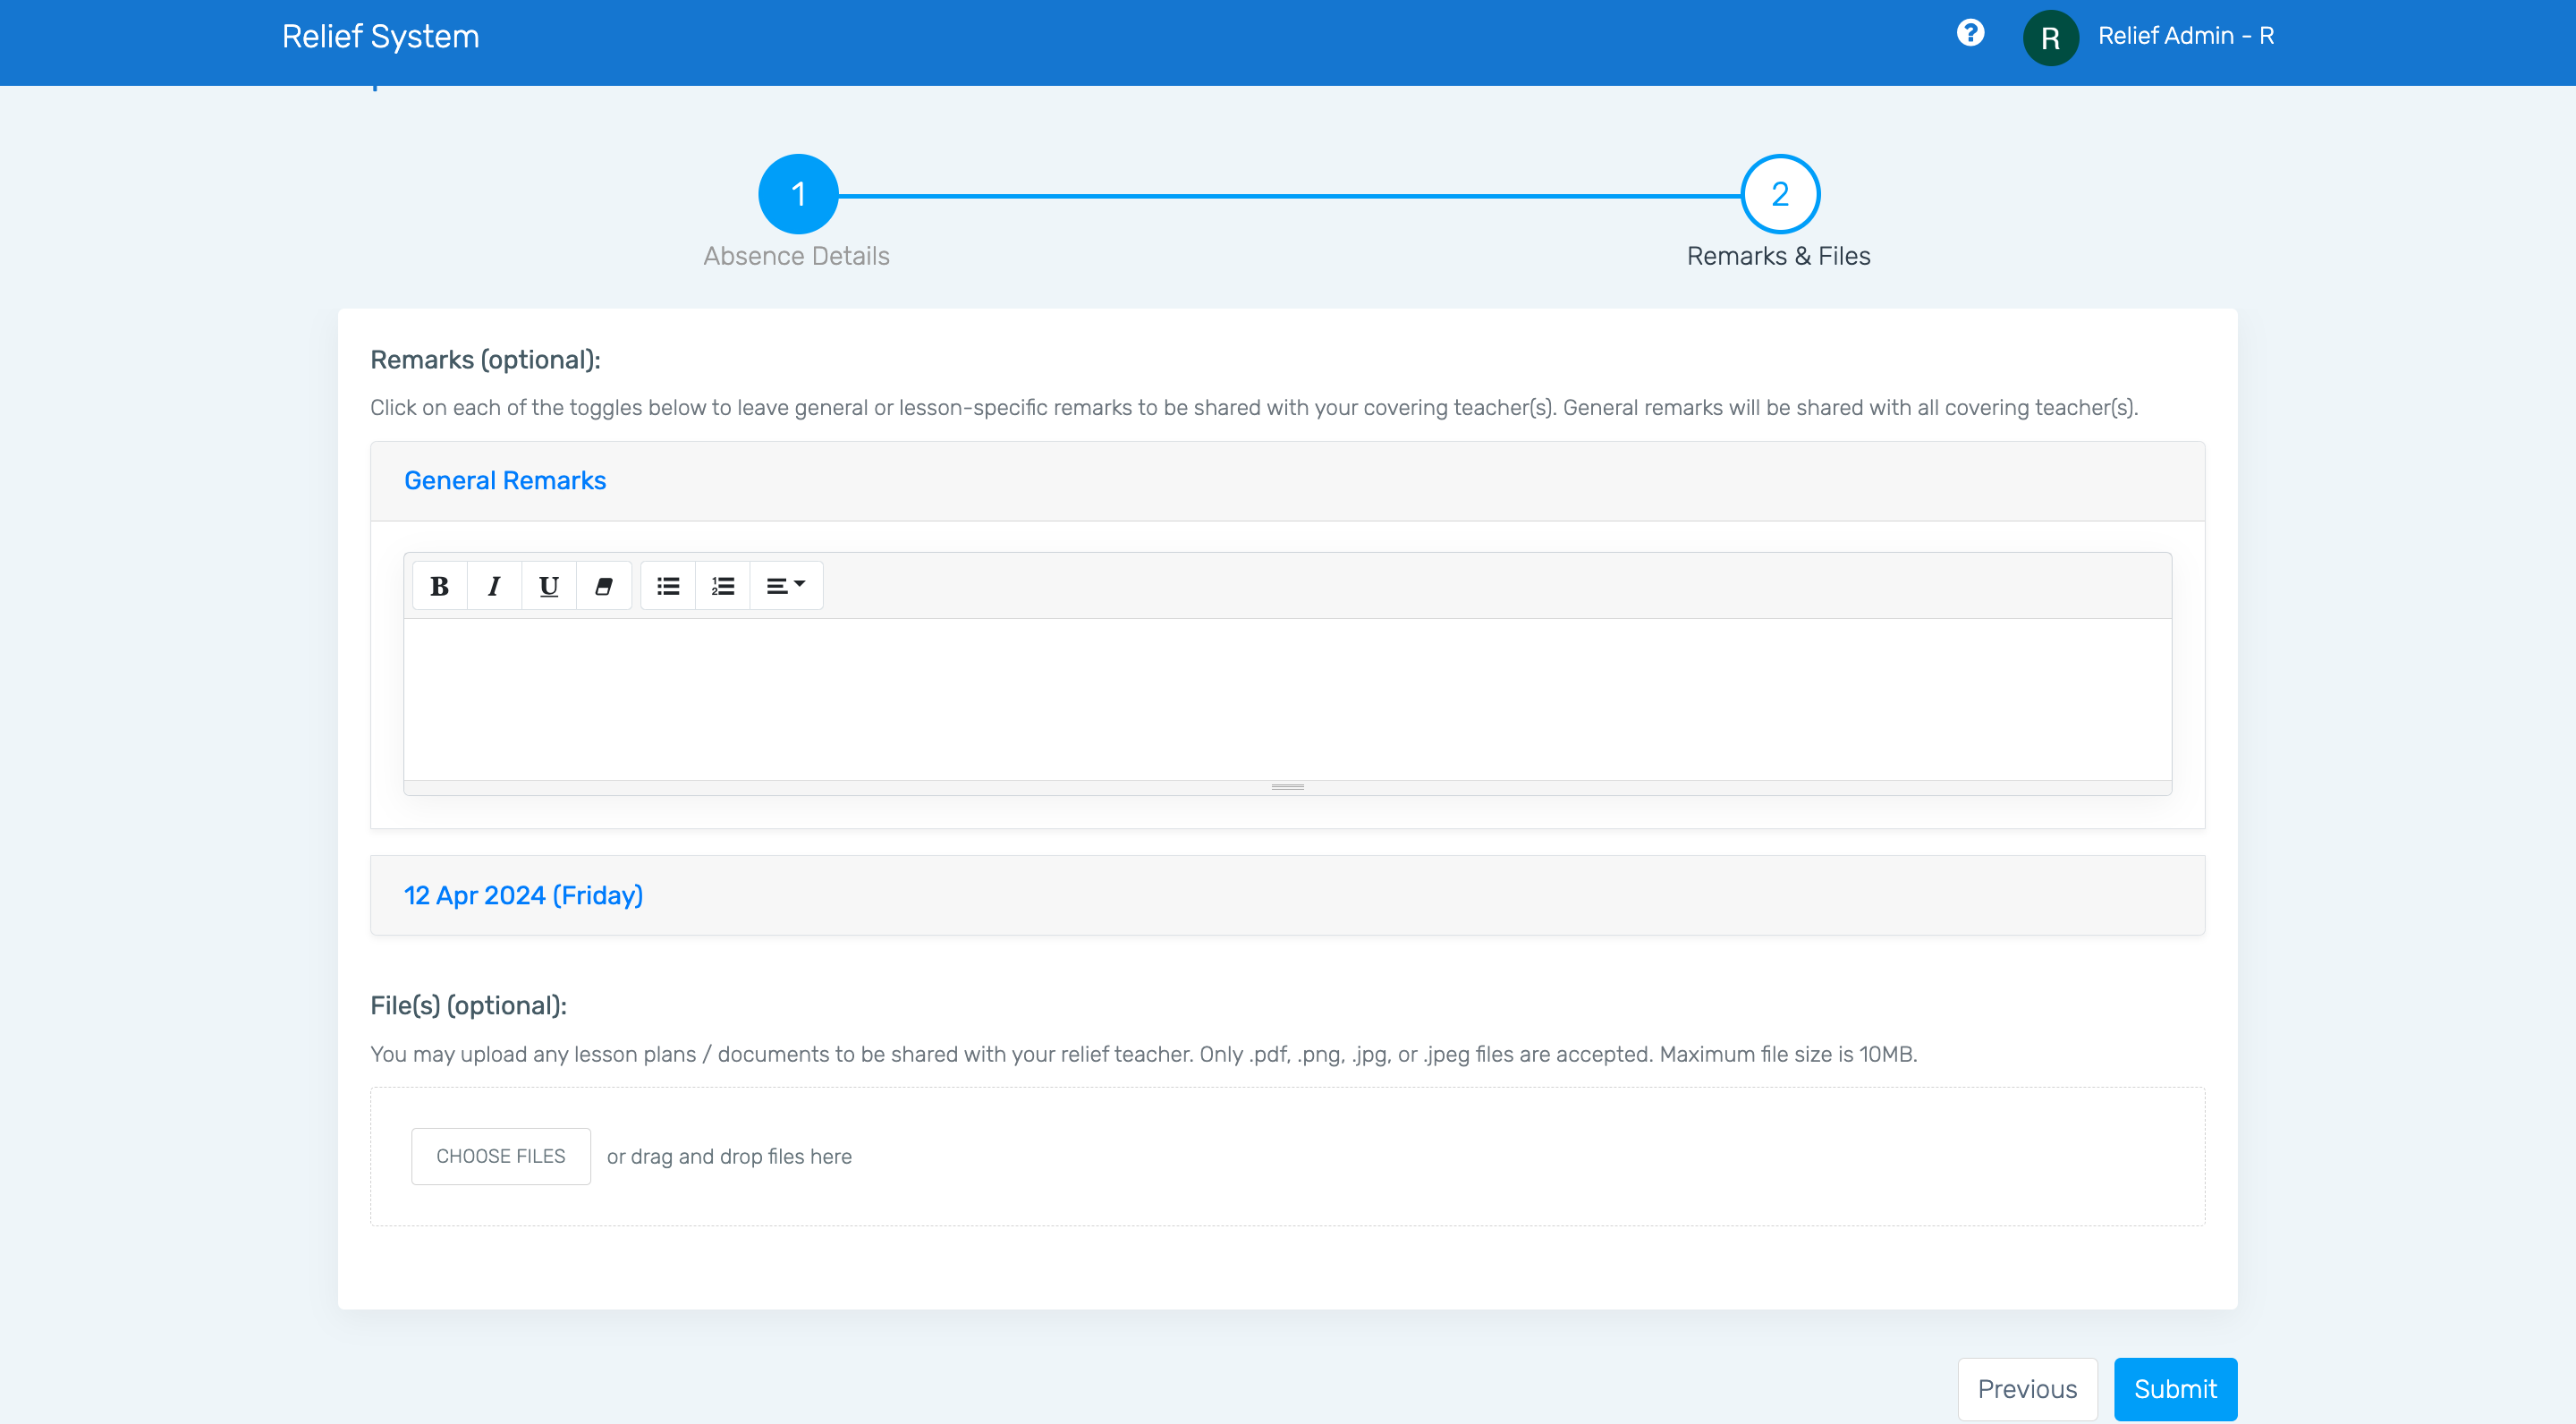The image size is (2576, 1424).
Task: Click the Absence Details step indicator
Action: click(796, 193)
